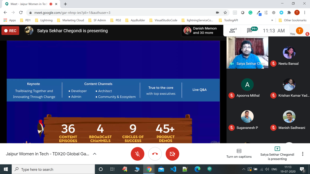Open Hangouts icon on taskbar
Viewport: 310px width, 174px height.
[210, 169]
